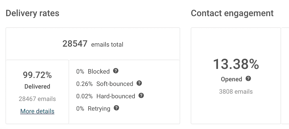This screenshot has height=129, width=289.
Task: Click the bold Opened label
Action: click(x=231, y=79)
